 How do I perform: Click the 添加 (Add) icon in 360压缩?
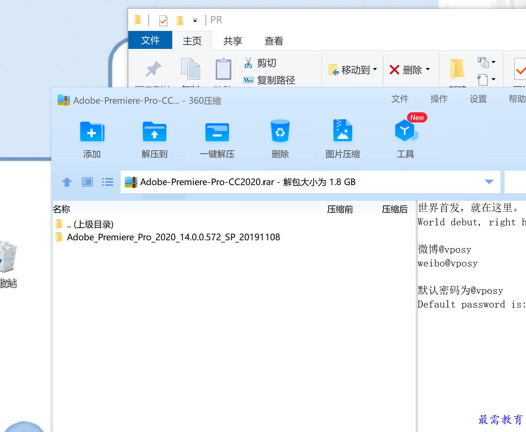click(92, 132)
